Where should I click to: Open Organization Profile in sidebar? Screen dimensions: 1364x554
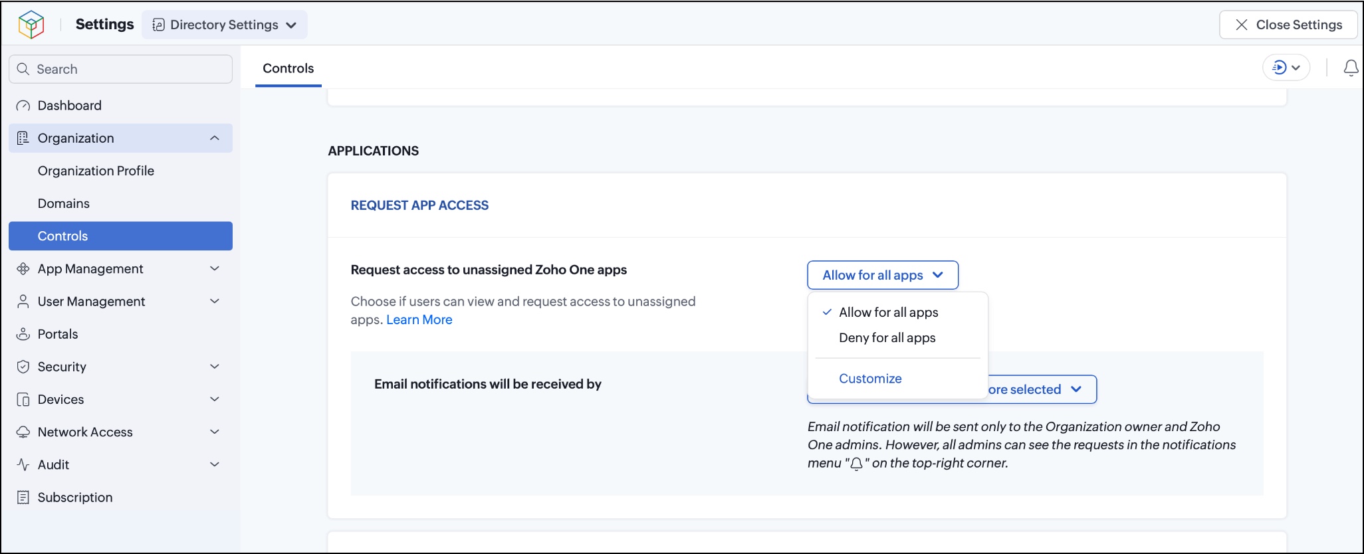[x=96, y=171]
